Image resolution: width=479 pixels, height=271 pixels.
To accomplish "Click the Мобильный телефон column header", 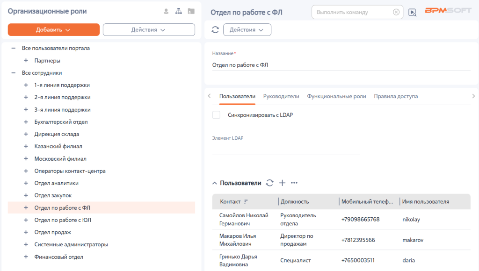I will [367, 202].
